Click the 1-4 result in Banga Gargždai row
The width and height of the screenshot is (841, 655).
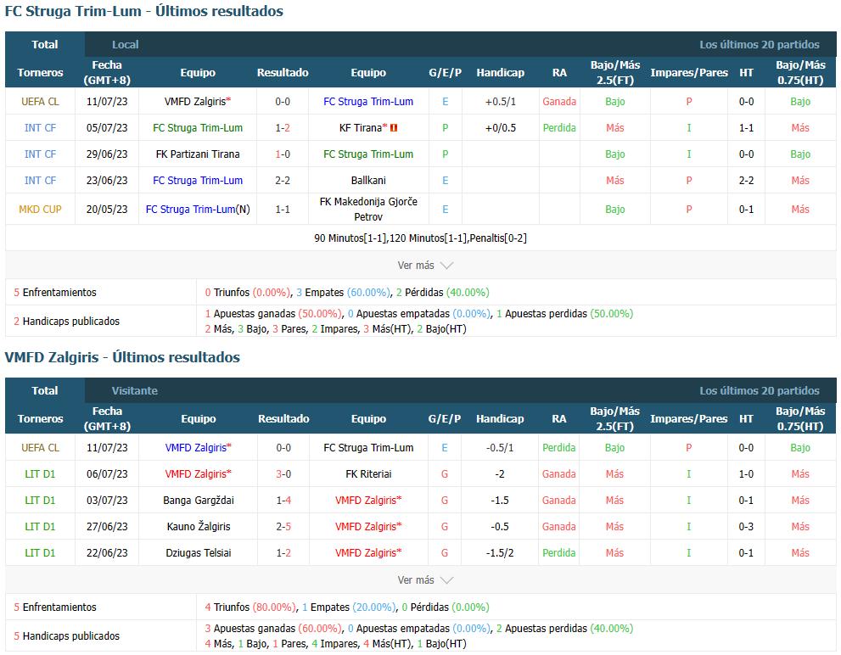[283, 500]
